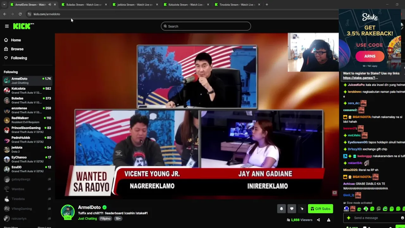
Task: Click Gift Subs button
Action: click(321, 209)
